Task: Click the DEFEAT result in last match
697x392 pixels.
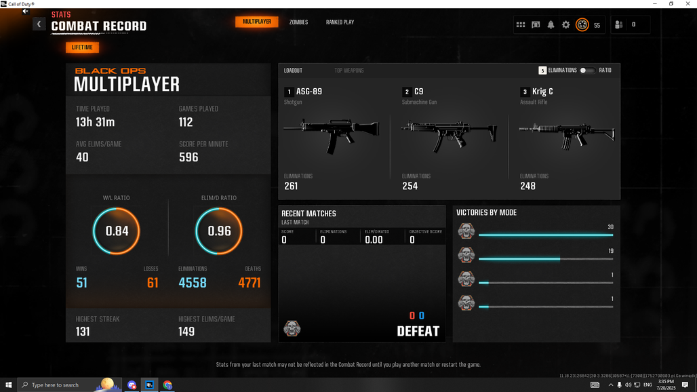Action: [418, 331]
